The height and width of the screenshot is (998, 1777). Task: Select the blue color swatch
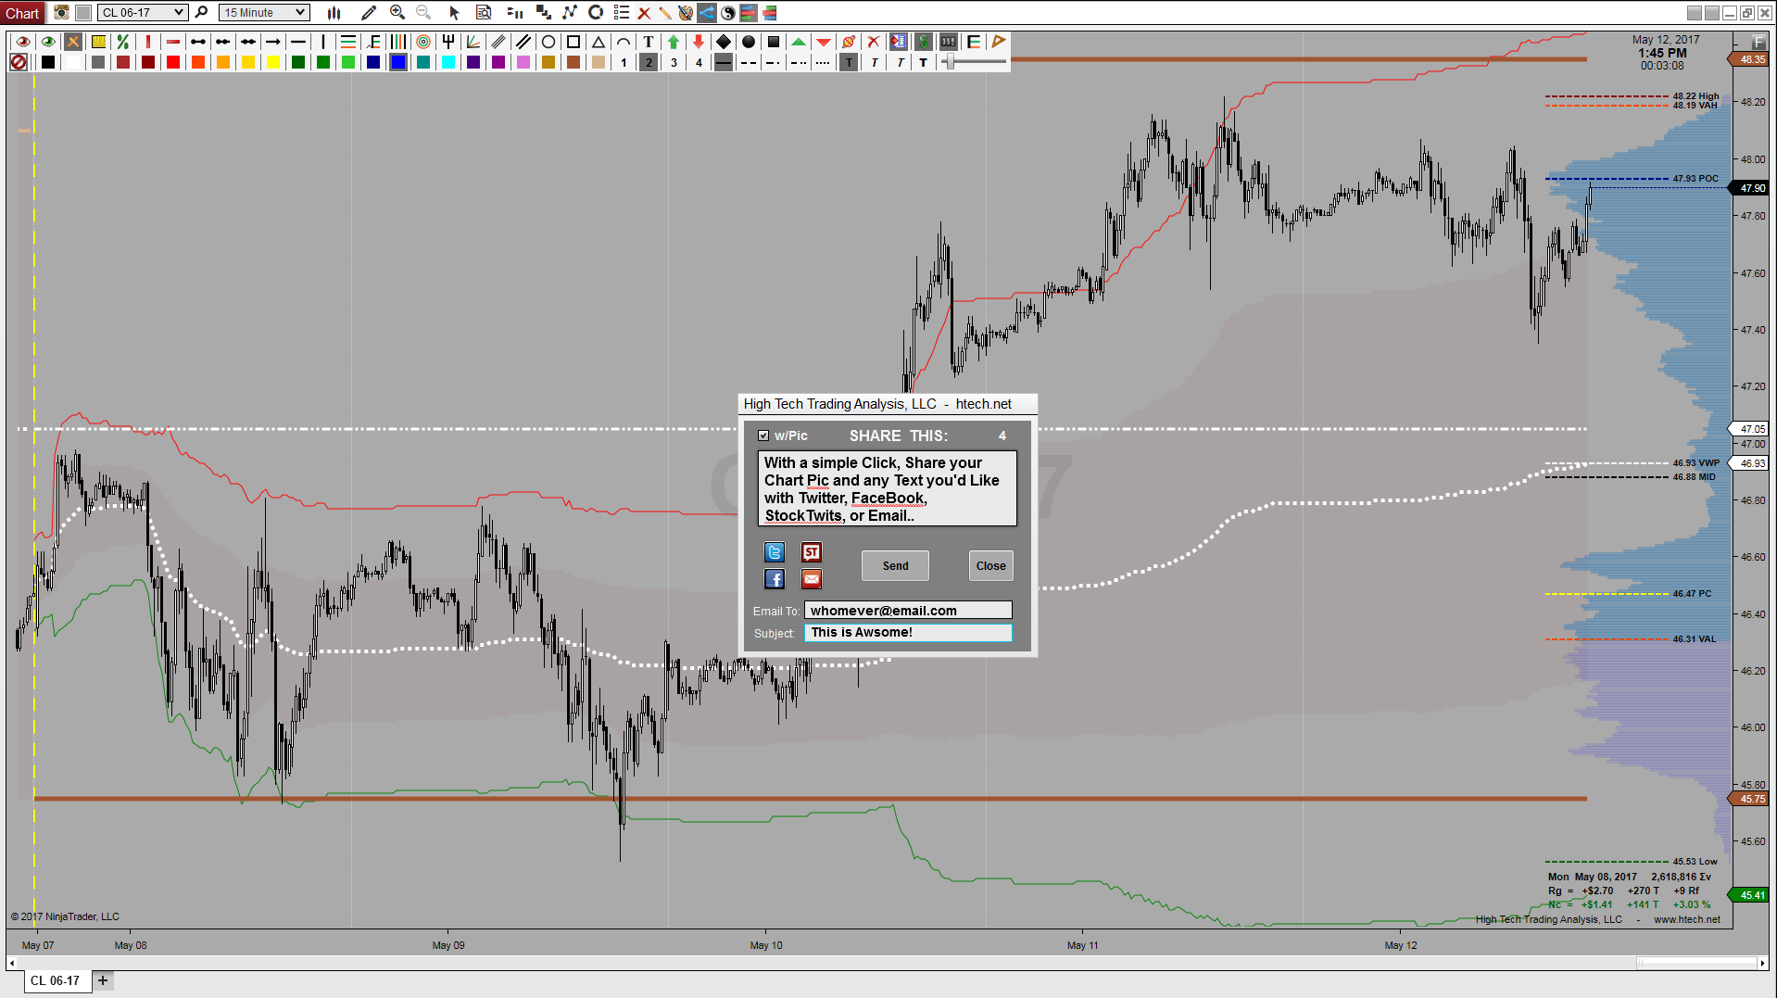tap(397, 62)
